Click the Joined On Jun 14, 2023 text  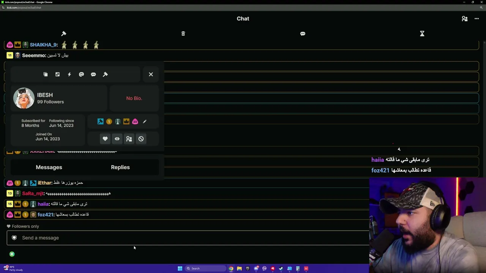(x=47, y=136)
